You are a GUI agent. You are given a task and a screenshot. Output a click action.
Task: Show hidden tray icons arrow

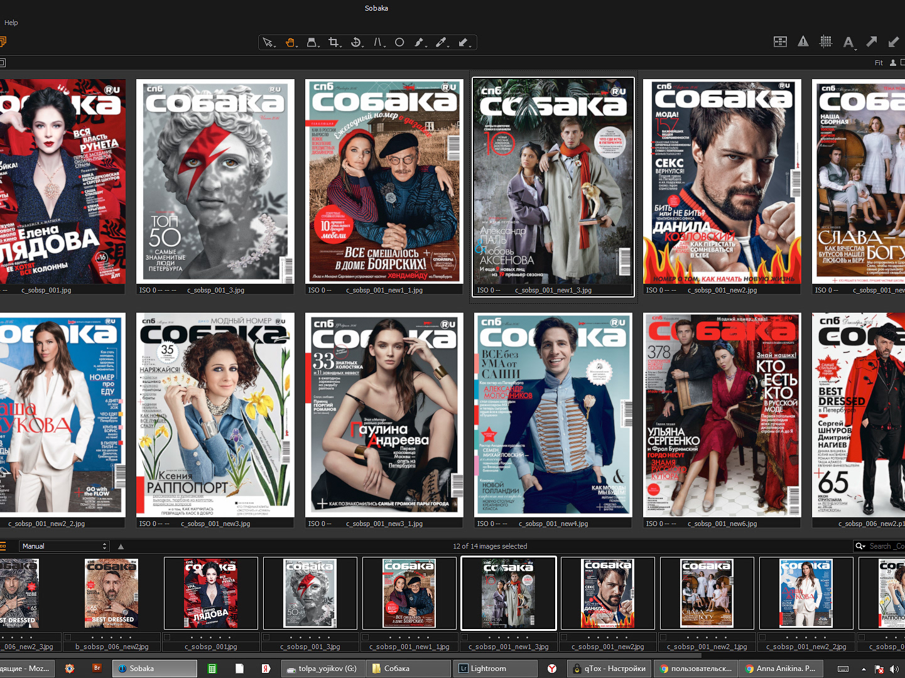point(864,669)
